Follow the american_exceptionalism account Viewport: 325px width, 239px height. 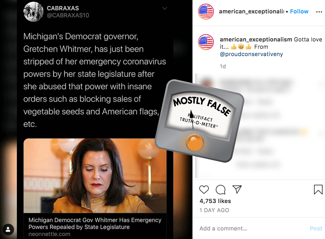click(x=299, y=11)
